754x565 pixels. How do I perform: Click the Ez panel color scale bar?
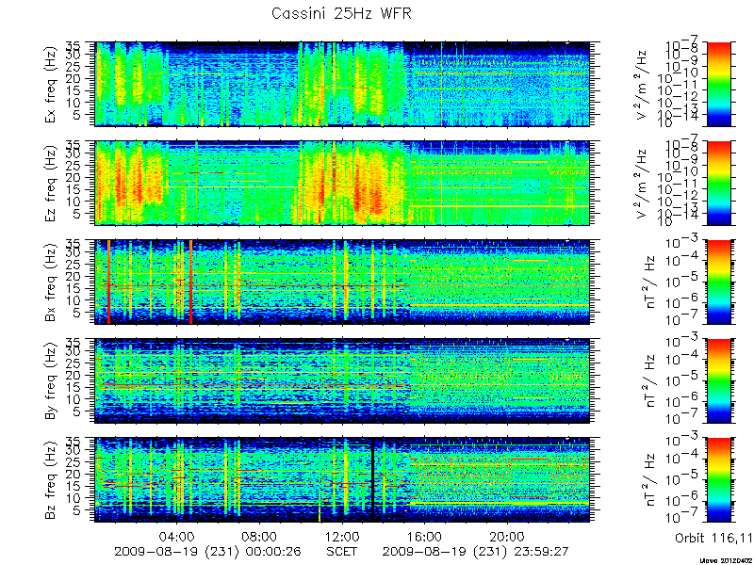pos(718,183)
